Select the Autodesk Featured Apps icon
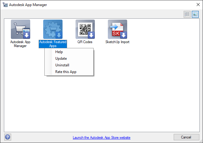Screen dimensions: 203x143 53,29
